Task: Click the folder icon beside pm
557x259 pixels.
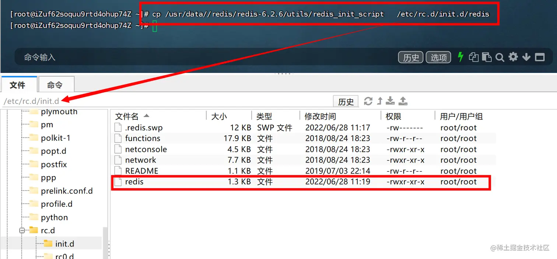Action: tap(34, 125)
